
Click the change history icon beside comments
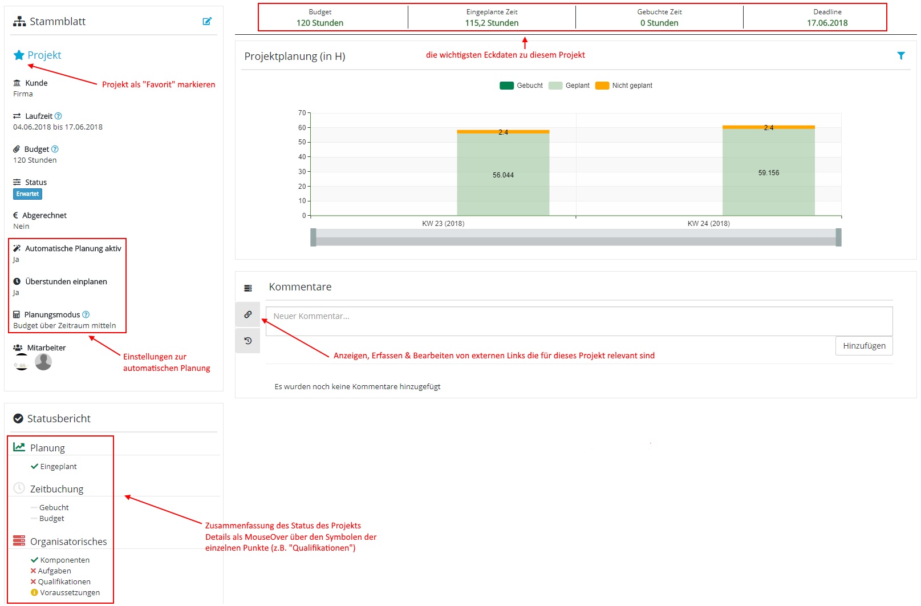(x=248, y=341)
